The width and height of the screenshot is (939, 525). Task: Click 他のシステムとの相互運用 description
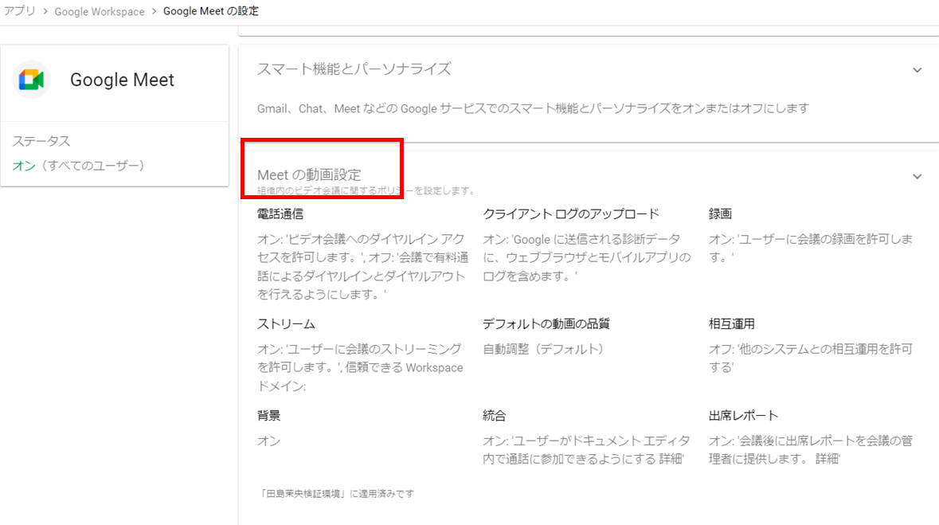tap(810, 358)
